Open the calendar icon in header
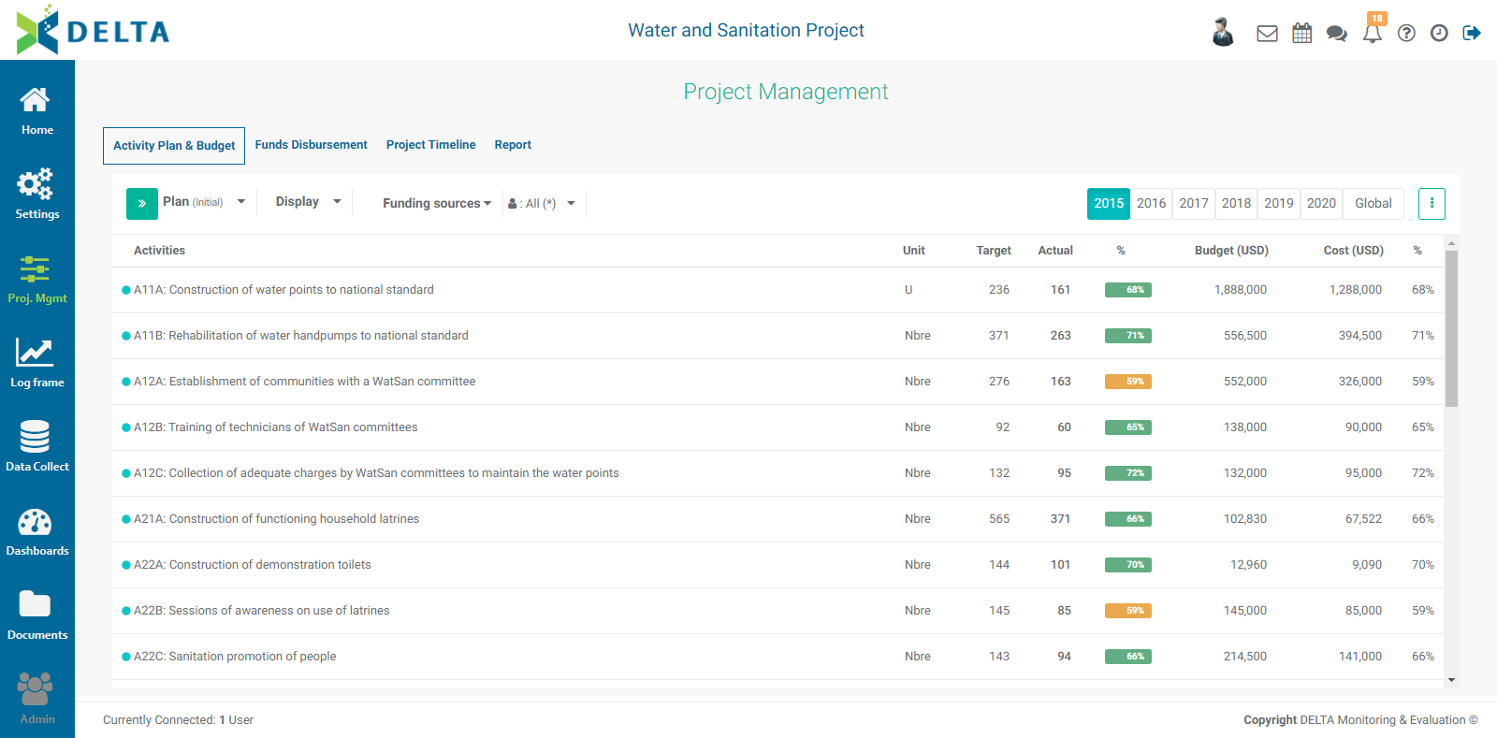The image size is (1497, 738). click(1301, 34)
